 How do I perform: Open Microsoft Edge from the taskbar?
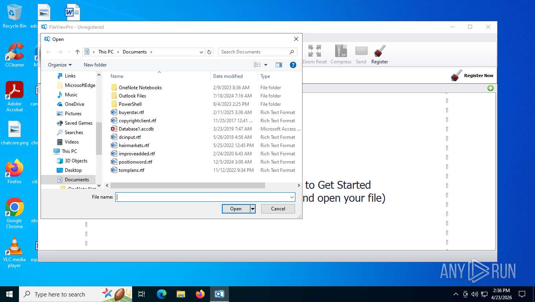coord(162,294)
